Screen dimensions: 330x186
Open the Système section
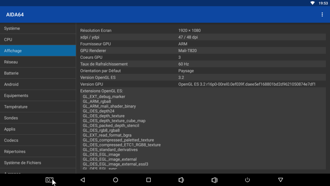(38, 28)
